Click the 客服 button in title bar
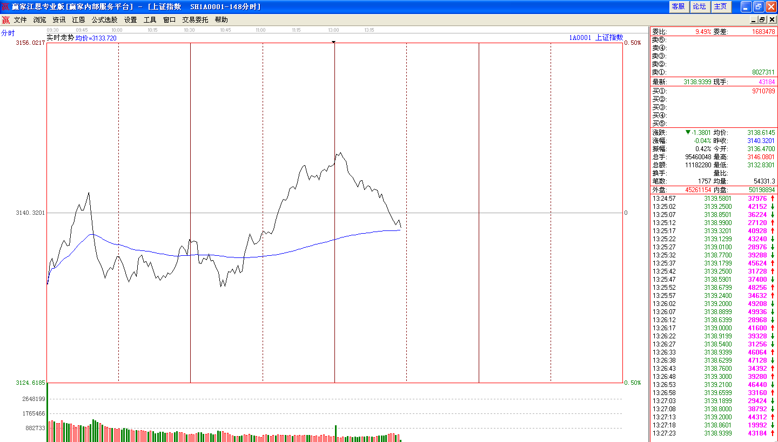Screen dimensions: 778x442 click(x=678, y=6)
